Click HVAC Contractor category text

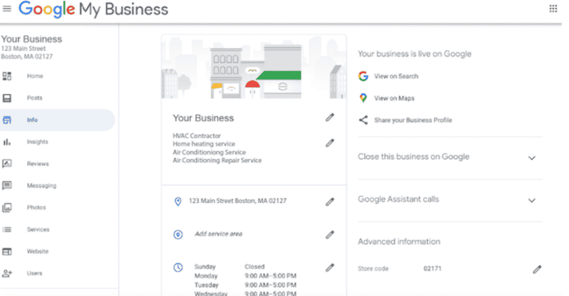click(197, 136)
